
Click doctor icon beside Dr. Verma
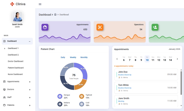(119, 91)
